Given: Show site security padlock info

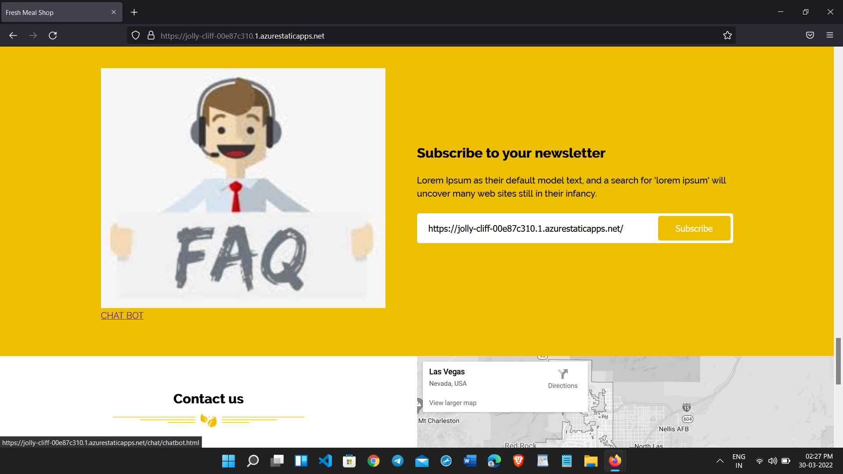Looking at the screenshot, I should click(151, 36).
